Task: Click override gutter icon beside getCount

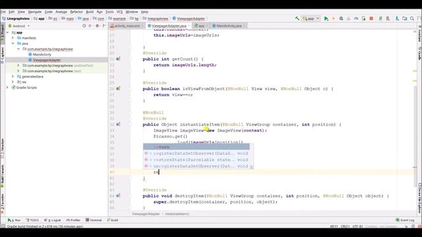Action: pos(118,59)
